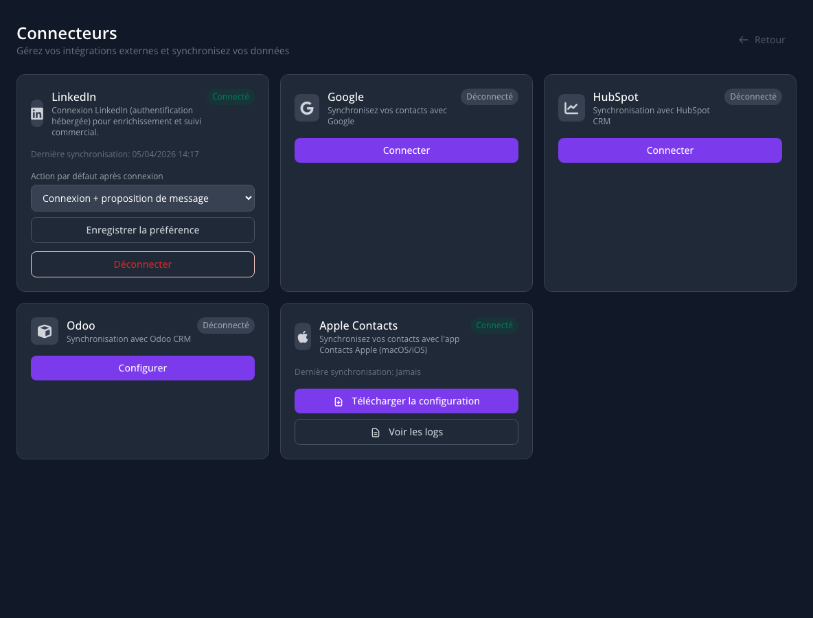This screenshot has width=813, height=618.
Task: Click the HubSpot Déconnecté status badge
Action: point(753,96)
